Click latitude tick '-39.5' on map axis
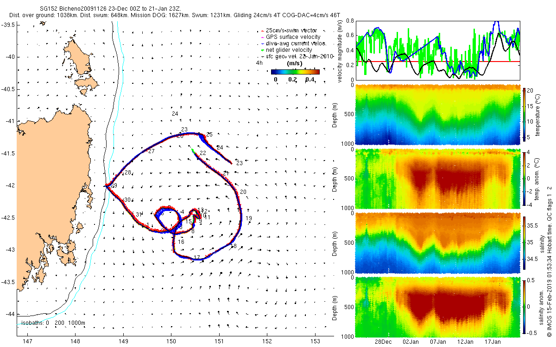The image size is (556, 347). pos(8,25)
